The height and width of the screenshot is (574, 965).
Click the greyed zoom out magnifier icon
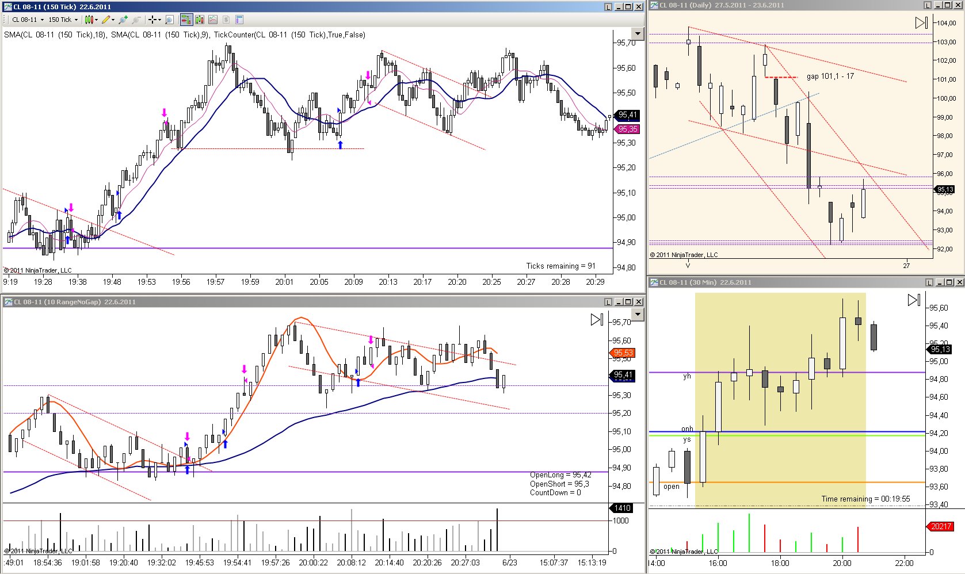pos(136,20)
